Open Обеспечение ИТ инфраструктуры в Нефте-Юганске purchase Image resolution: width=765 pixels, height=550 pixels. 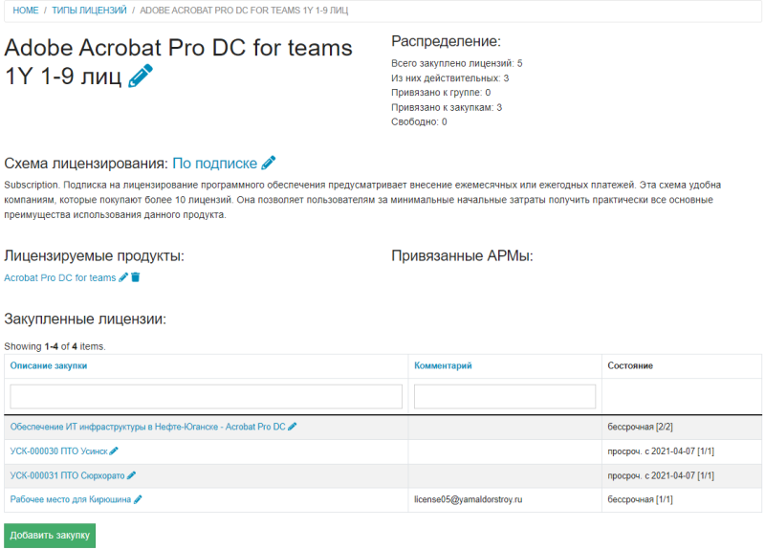[x=148, y=427]
